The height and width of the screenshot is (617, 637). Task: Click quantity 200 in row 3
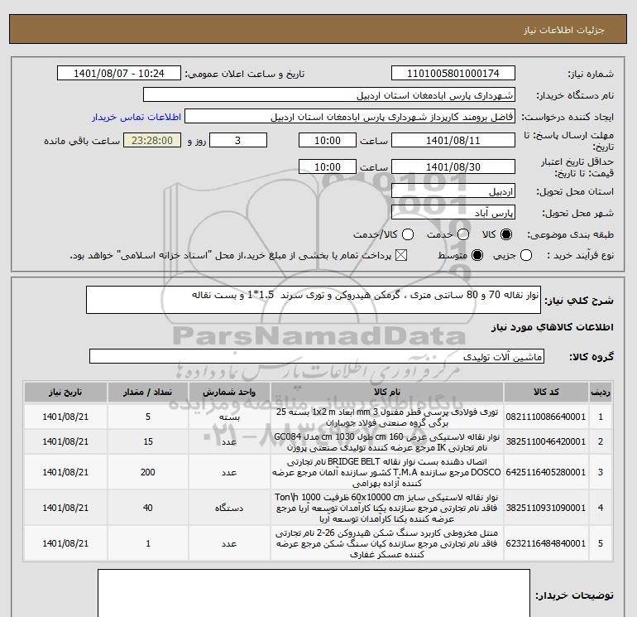point(148,472)
